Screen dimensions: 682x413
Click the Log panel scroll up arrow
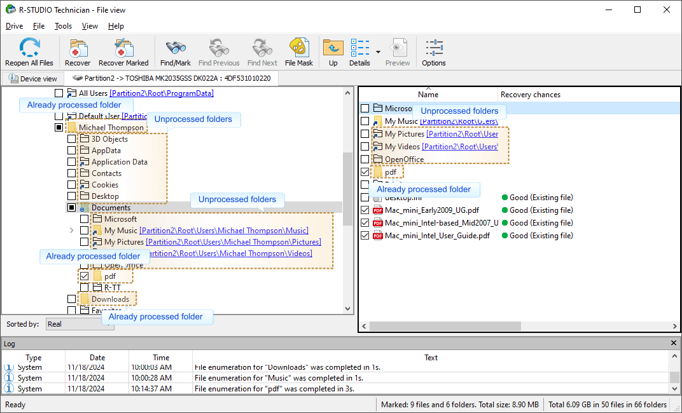(x=674, y=356)
